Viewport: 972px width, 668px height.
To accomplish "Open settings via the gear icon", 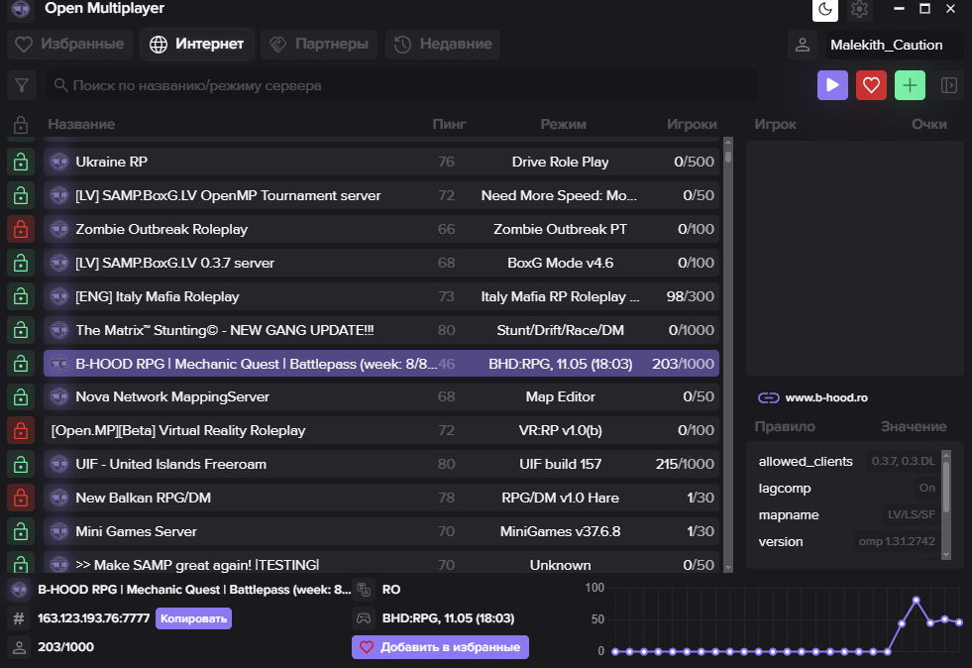I will (859, 9).
